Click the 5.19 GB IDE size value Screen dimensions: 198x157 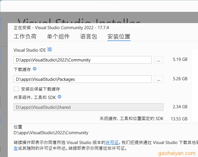(x=180, y=59)
